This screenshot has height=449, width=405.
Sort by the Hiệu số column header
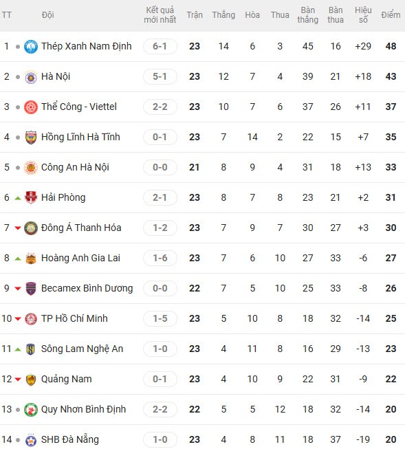pos(363,15)
